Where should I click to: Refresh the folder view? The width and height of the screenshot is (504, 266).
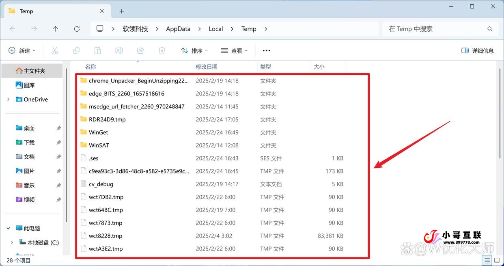[x=77, y=29]
